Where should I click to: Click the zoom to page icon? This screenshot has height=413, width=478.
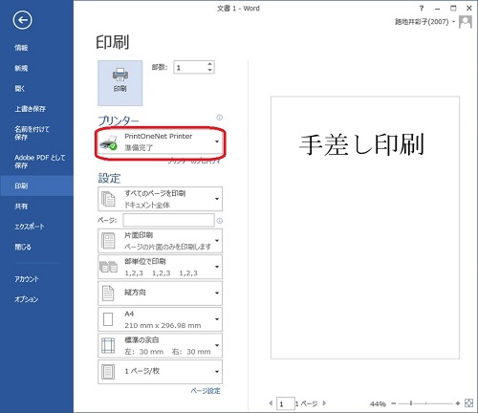(468, 403)
